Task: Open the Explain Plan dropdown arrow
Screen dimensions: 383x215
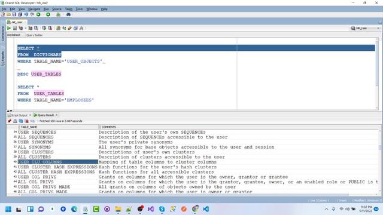Action: [x=25, y=28]
